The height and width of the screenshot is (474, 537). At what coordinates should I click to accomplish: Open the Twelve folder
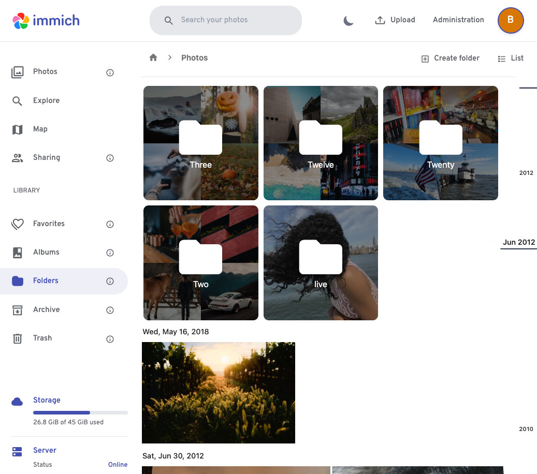tap(321, 143)
